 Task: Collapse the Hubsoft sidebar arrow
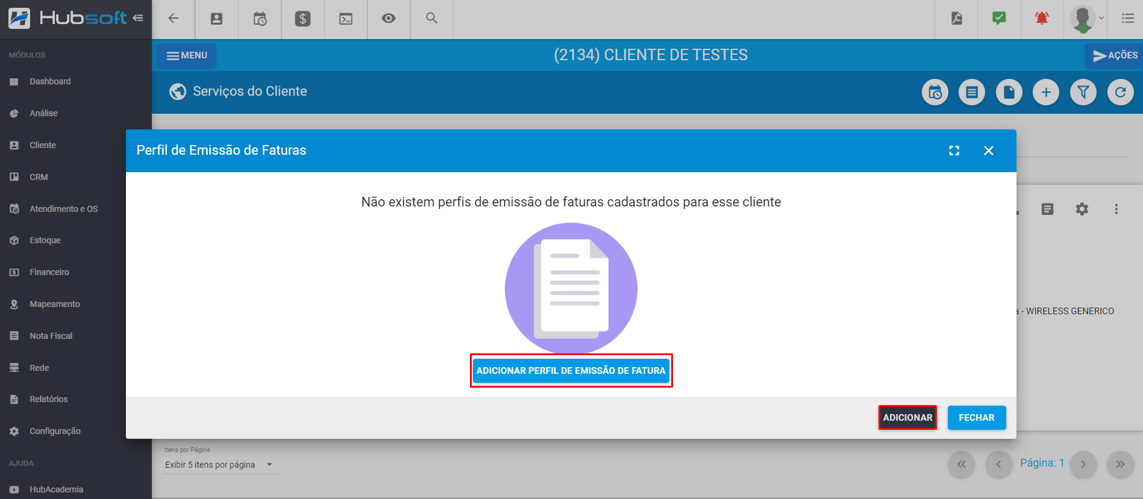138,18
